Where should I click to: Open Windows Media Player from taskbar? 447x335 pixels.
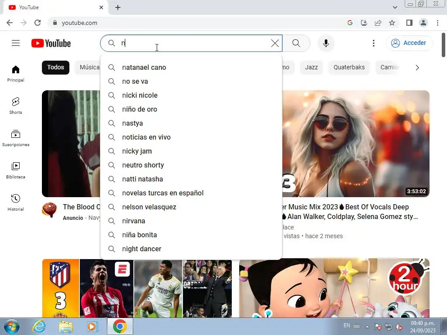click(93, 326)
